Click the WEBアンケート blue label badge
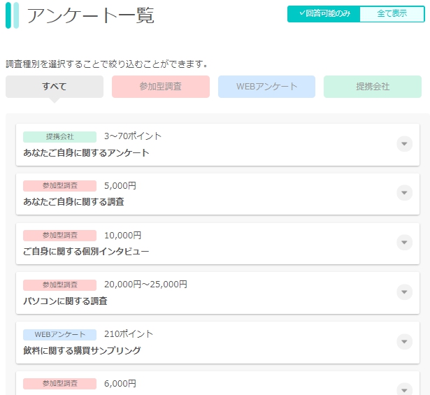Screen dimensions: 430x395 [x=60, y=334]
